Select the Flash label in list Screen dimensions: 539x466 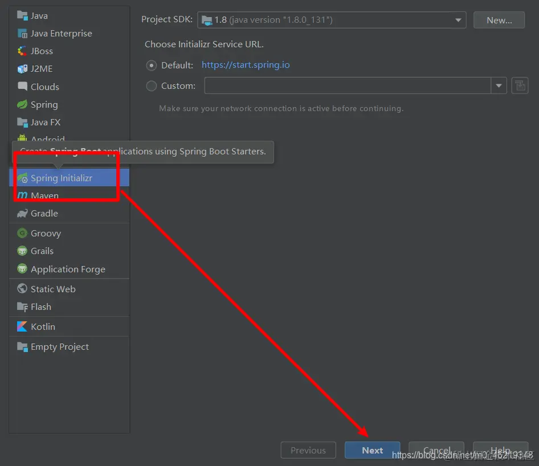pos(41,306)
